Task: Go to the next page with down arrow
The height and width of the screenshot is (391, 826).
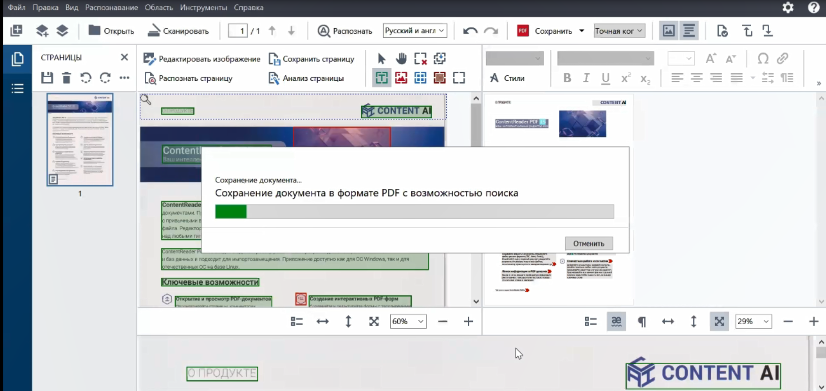Action: pos(291,31)
